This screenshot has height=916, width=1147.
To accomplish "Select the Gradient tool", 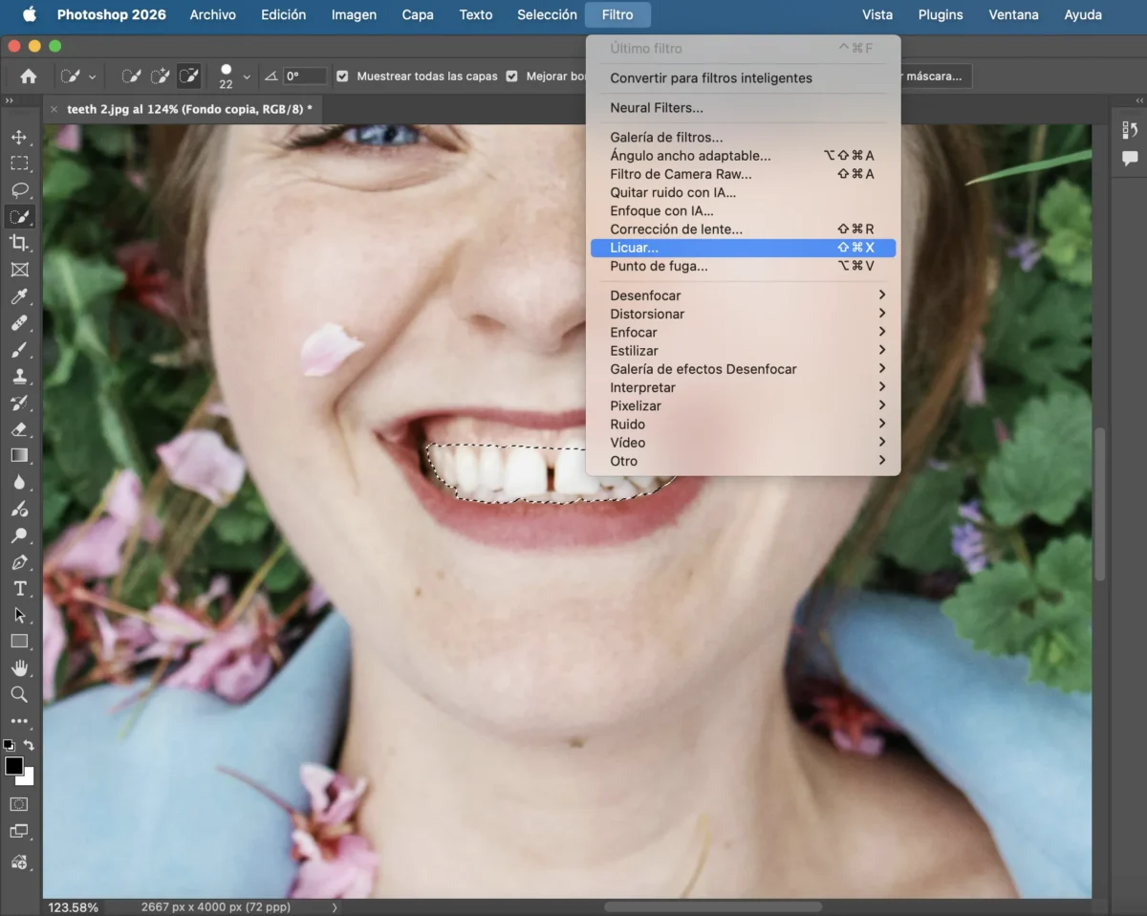I will pyautogui.click(x=19, y=456).
